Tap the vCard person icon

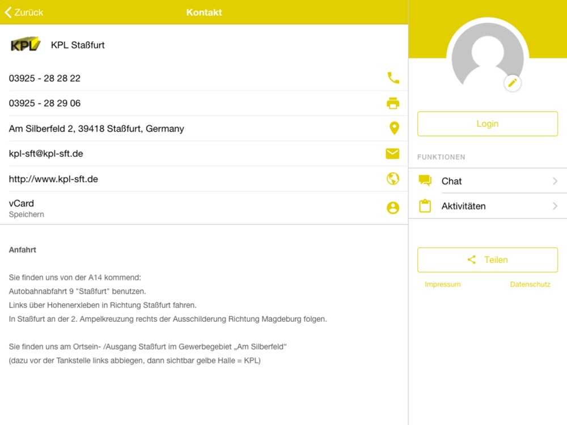pos(393,208)
